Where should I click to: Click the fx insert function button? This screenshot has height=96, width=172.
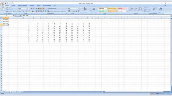click(x=21, y=16)
